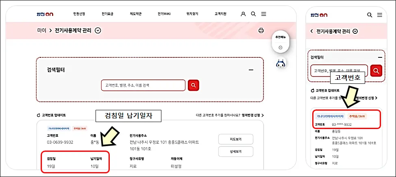Collapse the 검색필터 panel on desktop
This screenshot has width=396, height=177.
[x=251, y=70]
